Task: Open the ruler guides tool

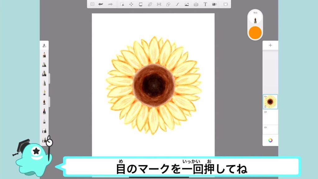Action: pyautogui.click(x=150, y=4)
